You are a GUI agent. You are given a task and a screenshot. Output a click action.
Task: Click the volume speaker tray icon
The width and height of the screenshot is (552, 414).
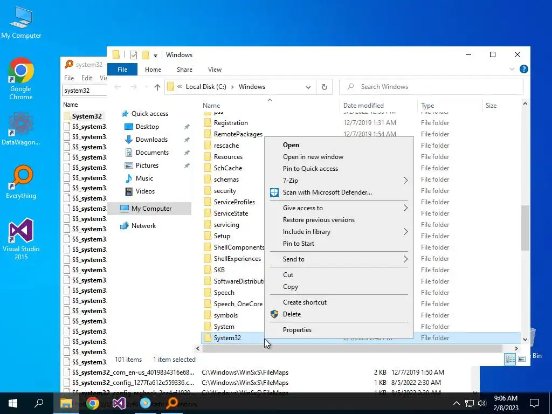coord(482,403)
